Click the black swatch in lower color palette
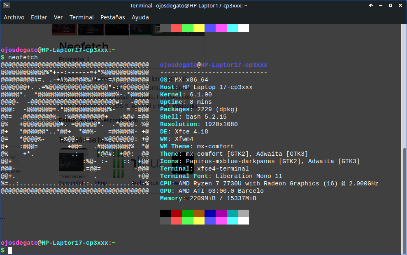This screenshot has height=255, width=407. (x=165, y=213)
